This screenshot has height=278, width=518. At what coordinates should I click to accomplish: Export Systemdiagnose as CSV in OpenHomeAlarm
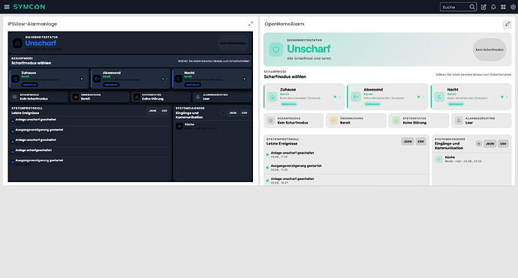tap(503, 144)
